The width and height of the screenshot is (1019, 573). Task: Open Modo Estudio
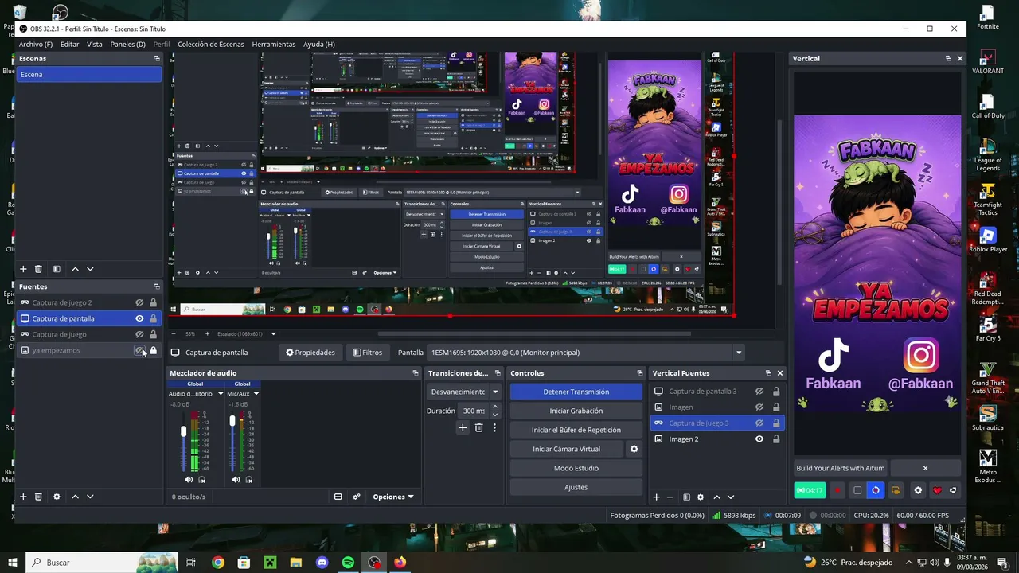tap(576, 468)
